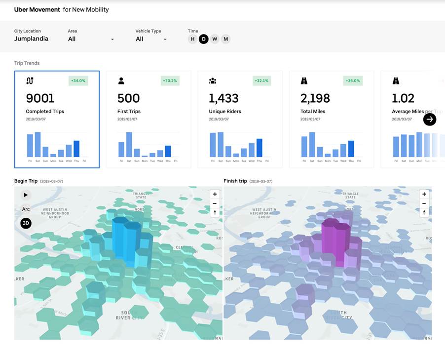Zoom in on the Begin Trip map
445x358 pixels.
[215, 194]
